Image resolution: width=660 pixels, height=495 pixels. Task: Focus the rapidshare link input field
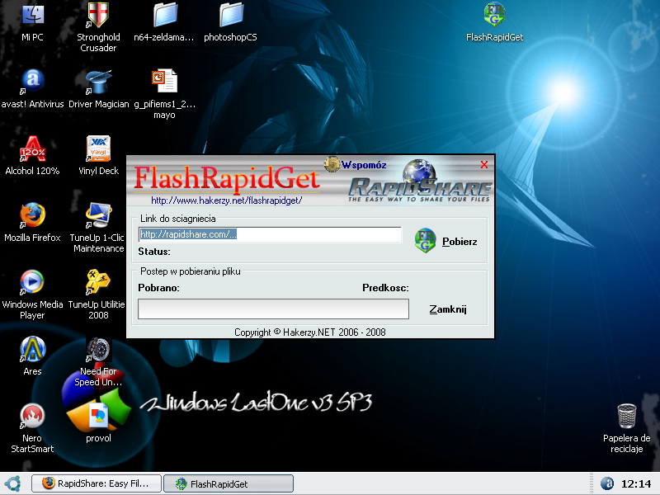[x=271, y=234]
